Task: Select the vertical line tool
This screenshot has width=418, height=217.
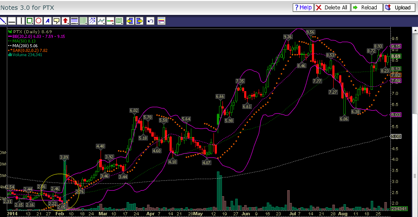Action: click(21, 20)
